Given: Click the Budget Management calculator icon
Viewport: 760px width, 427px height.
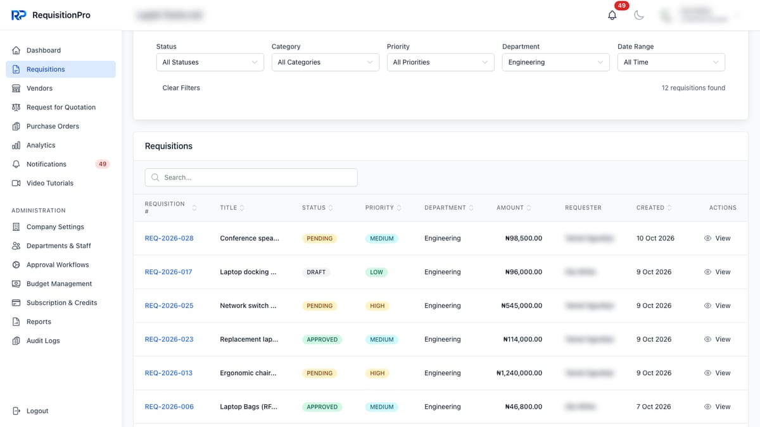Looking at the screenshot, I should (16, 284).
